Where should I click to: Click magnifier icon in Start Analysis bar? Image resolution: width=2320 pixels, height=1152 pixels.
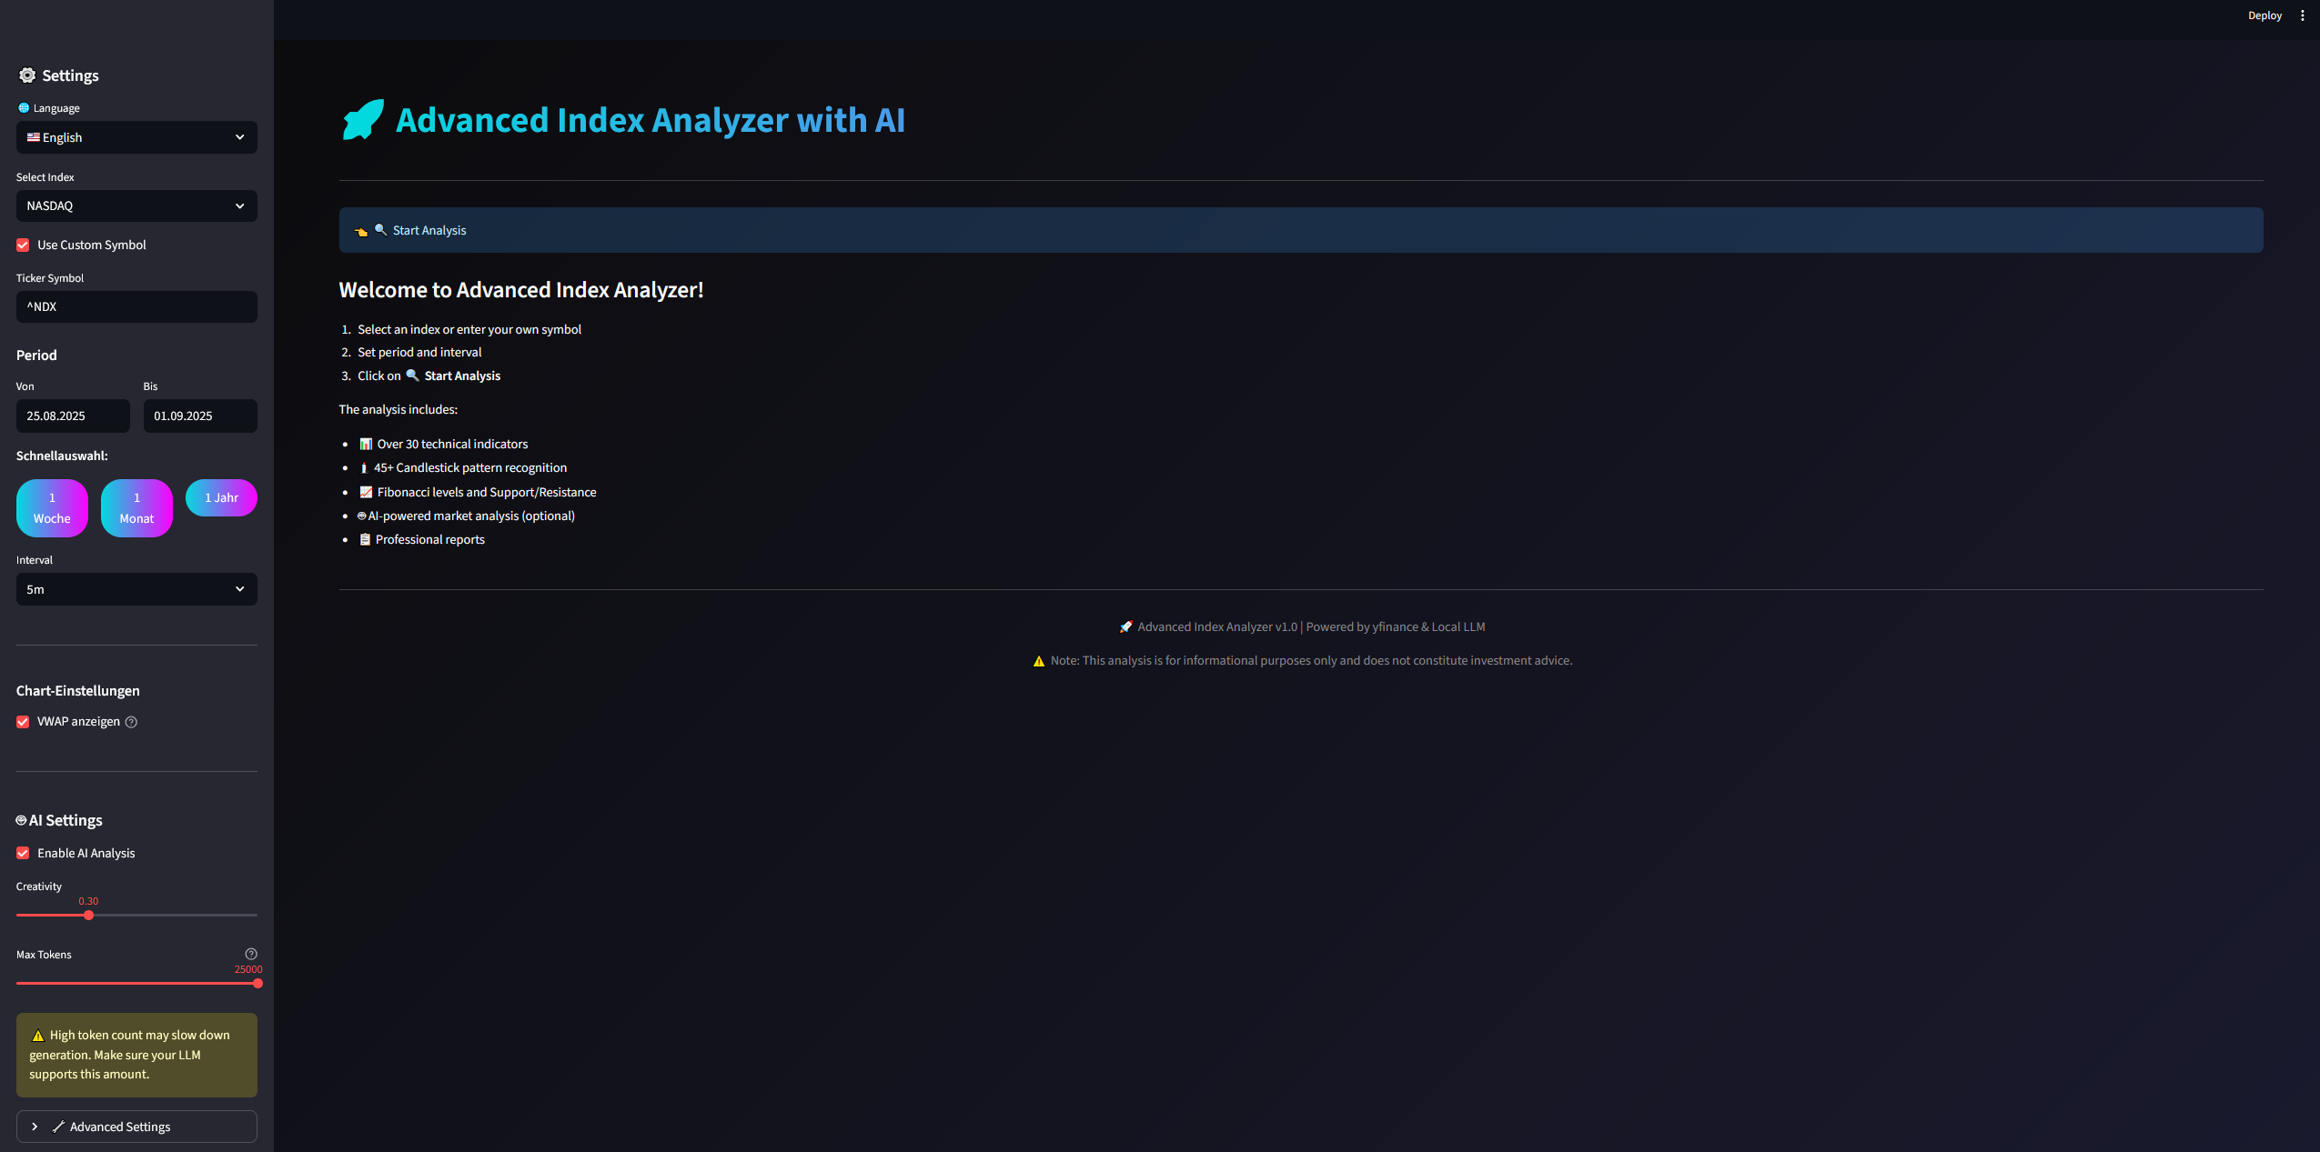point(381,230)
